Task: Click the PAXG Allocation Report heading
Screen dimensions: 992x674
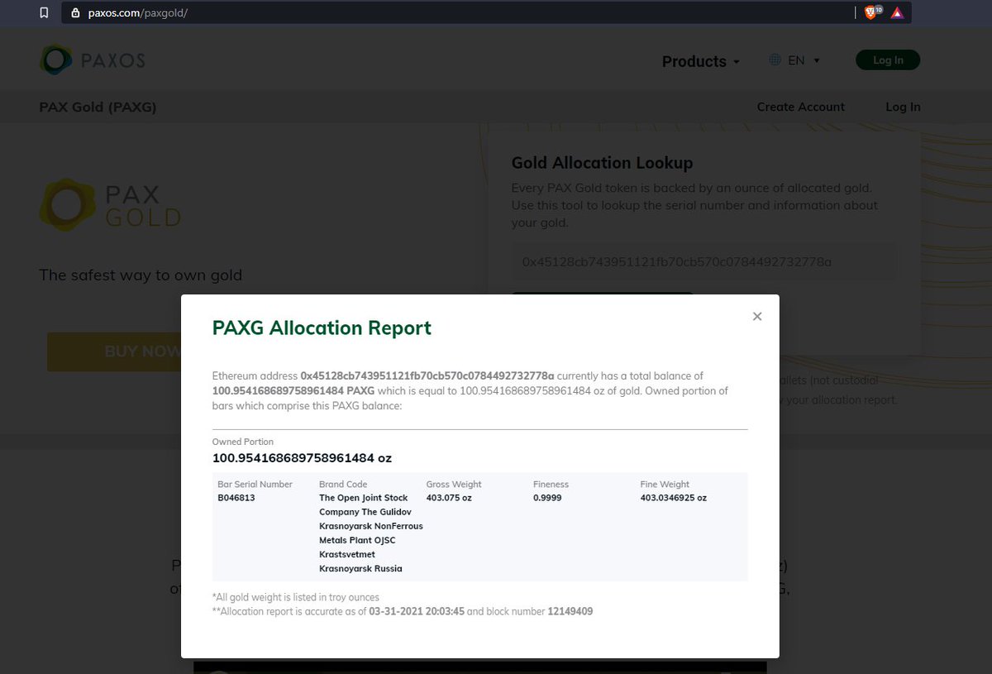Action: [x=322, y=328]
